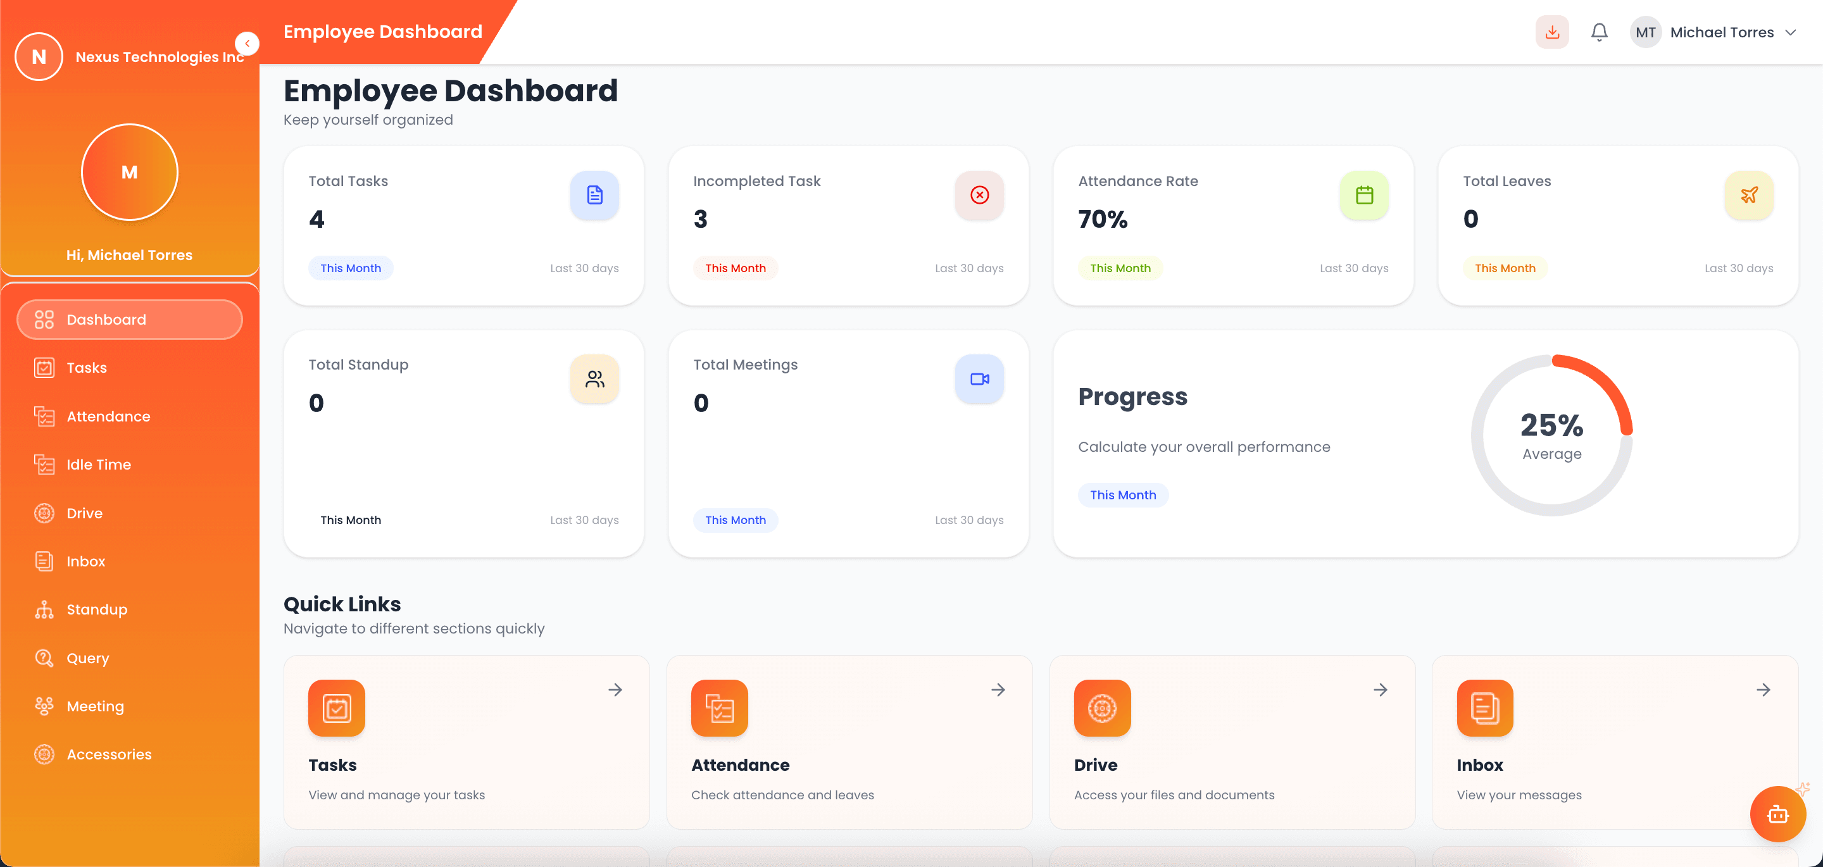Click the 25% Average progress ring
The height and width of the screenshot is (867, 1823).
pyautogui.click(x=1551, y=435)
